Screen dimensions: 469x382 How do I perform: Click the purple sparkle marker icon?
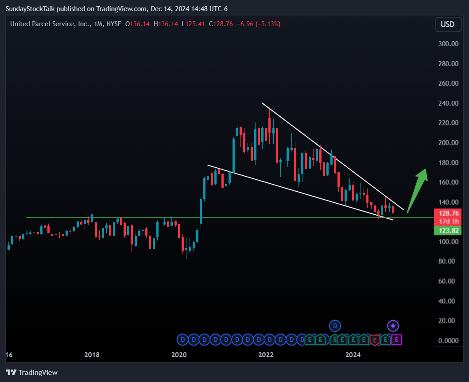[x=393, y=326]
